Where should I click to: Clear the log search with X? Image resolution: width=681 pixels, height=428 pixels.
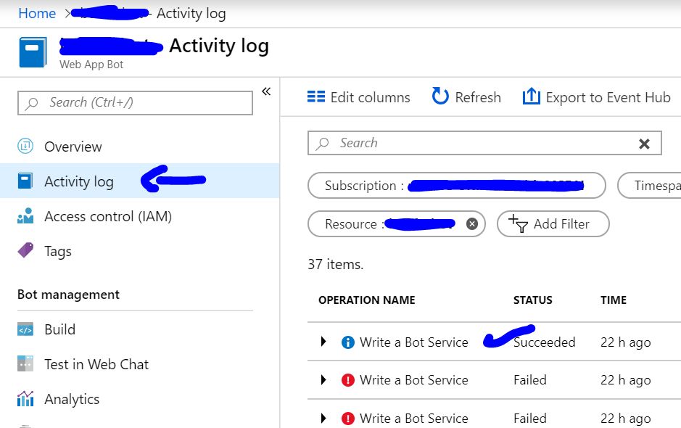point(645,144)
